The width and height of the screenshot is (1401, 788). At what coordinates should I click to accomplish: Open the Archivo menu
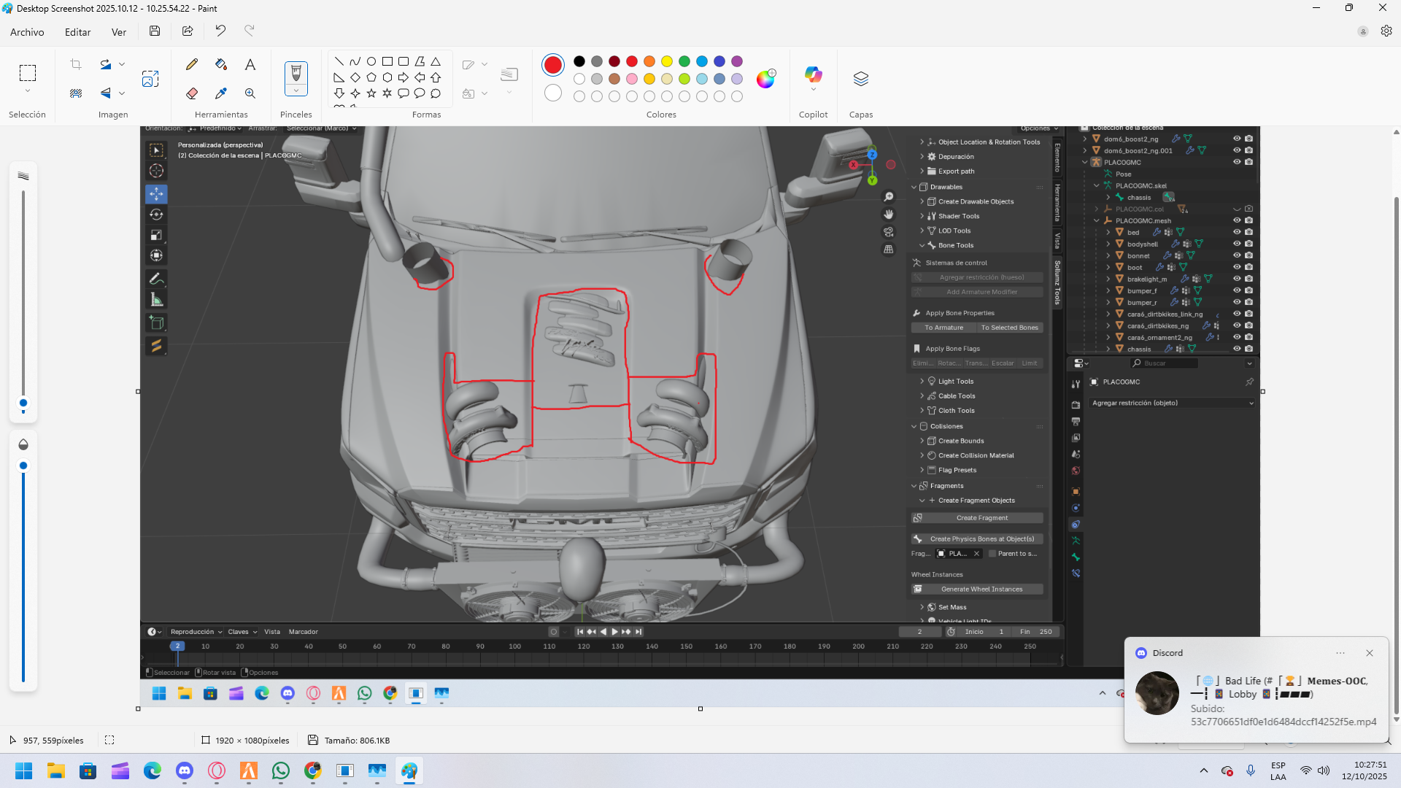[x=27, y=32]
